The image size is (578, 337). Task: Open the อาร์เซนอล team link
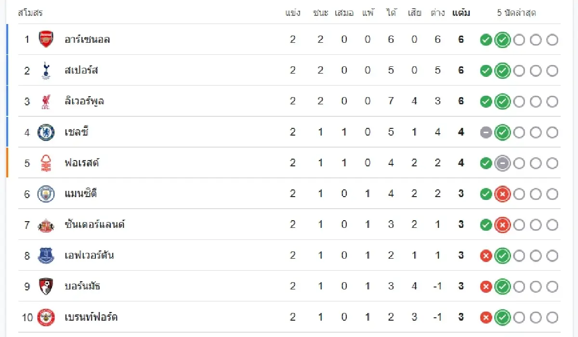[x=87, y=39]
